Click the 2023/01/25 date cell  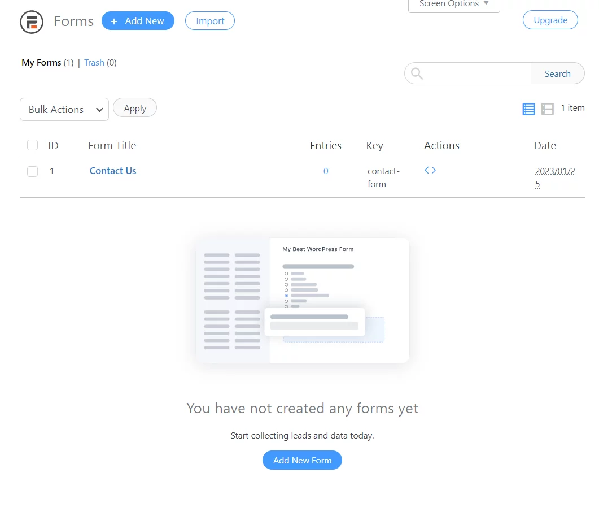(x=555, y=177)
